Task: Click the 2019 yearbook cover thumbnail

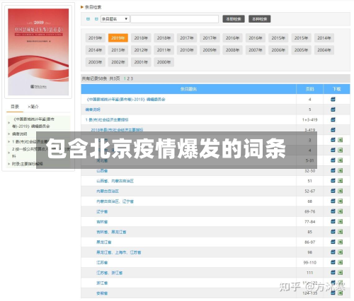Action: pyautogui.click(x=38, y=52)
